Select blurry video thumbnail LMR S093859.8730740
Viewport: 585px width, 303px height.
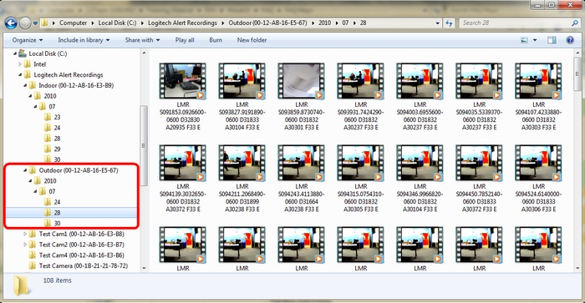302,81
